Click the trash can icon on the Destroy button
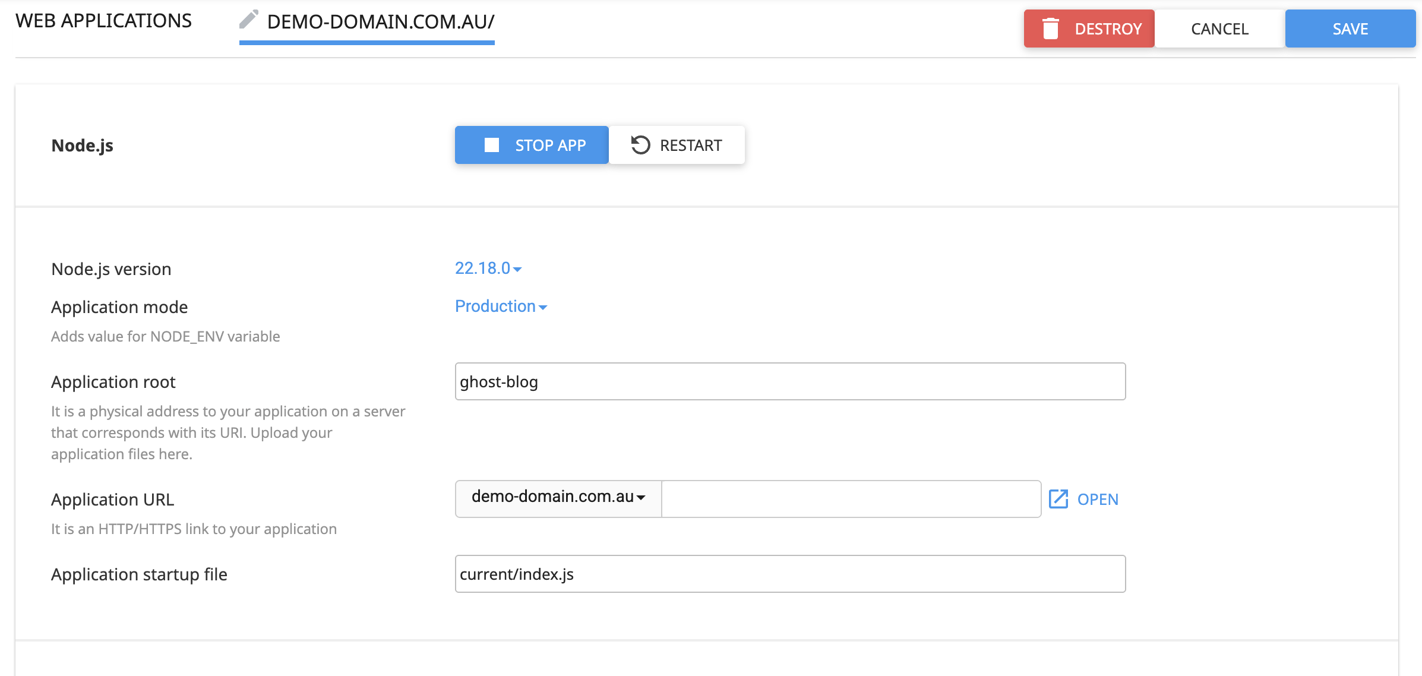The image size is (1422, 676). click(1050, 29)
